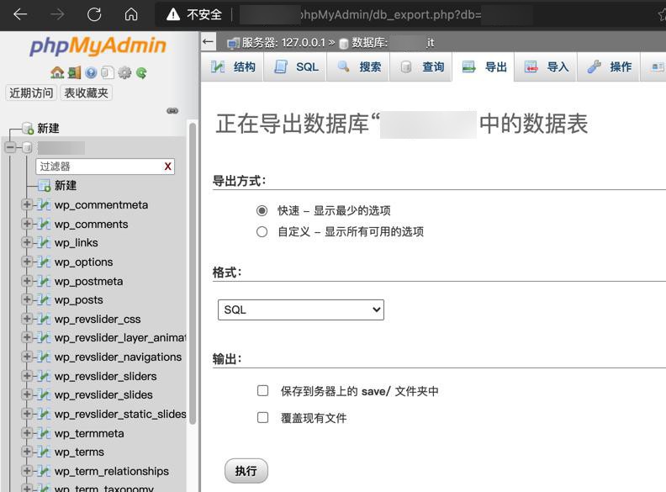
Task: Open the browser home page icon
Action: pyautogui.click(x=131, y=14)
